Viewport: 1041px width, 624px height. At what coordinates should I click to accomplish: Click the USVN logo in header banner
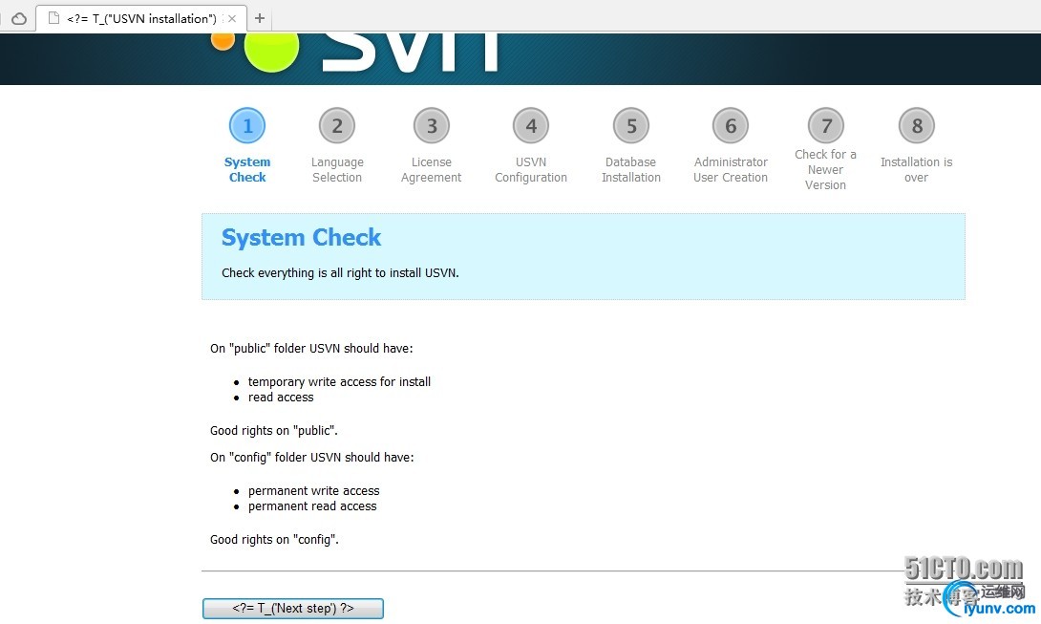click(x=355, y=52)
